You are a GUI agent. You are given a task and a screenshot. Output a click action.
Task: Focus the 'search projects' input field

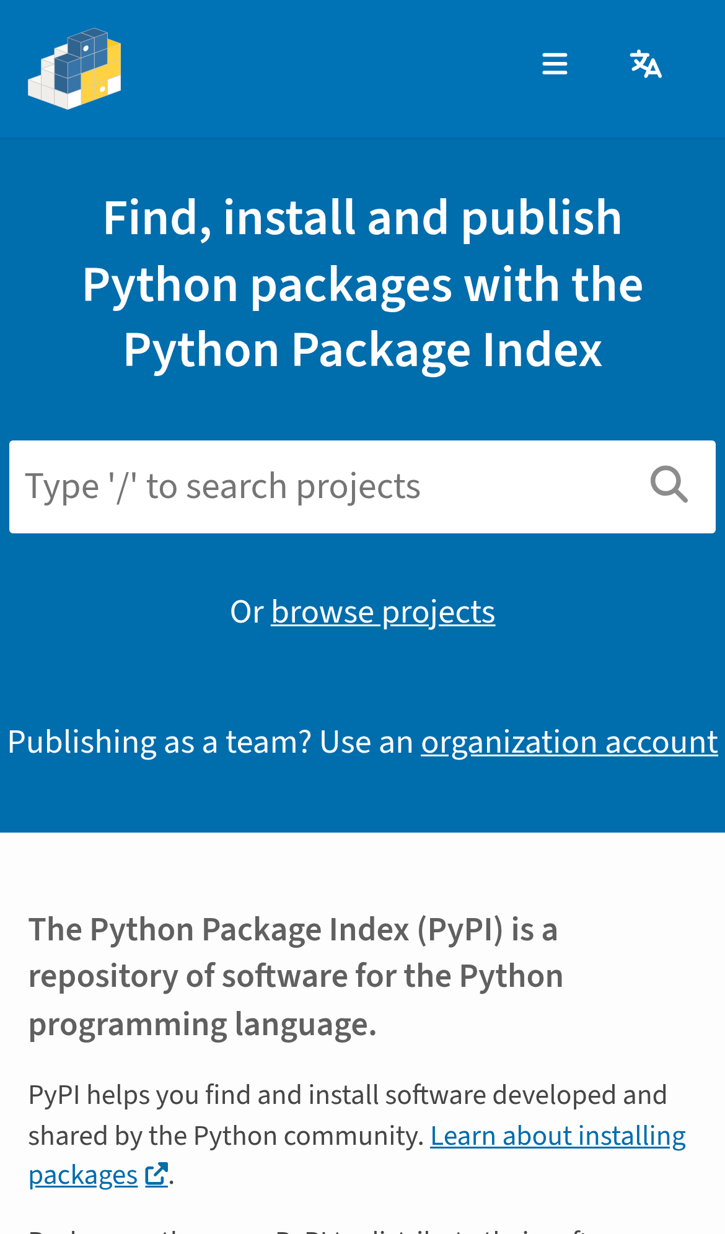point(322,487)
